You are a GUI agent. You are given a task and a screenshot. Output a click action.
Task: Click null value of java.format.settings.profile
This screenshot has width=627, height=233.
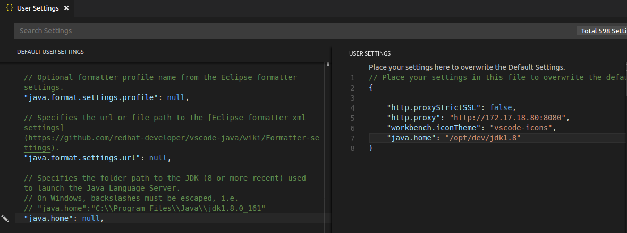(x=176, y=97)
